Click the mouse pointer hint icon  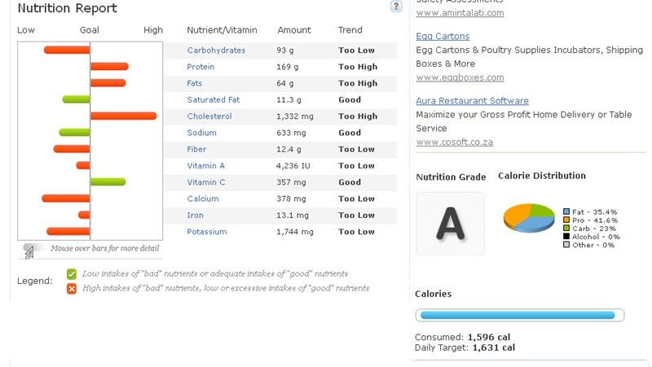coord(29,251)
